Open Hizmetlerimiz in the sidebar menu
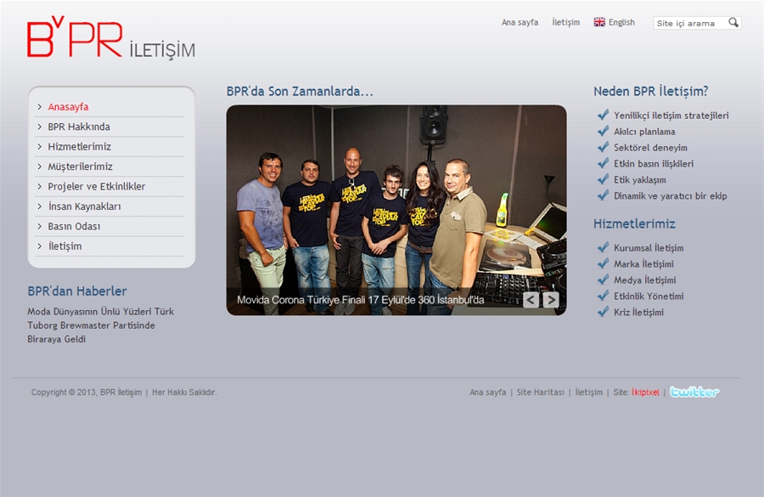 80,147
